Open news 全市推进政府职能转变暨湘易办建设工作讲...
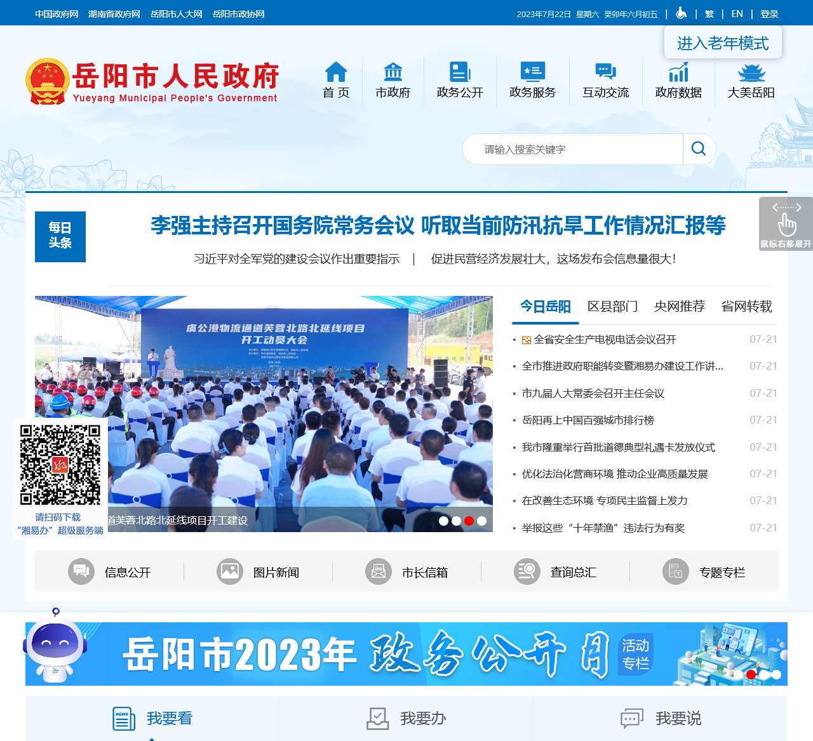 pyautogui.click(x=622, y=366)
